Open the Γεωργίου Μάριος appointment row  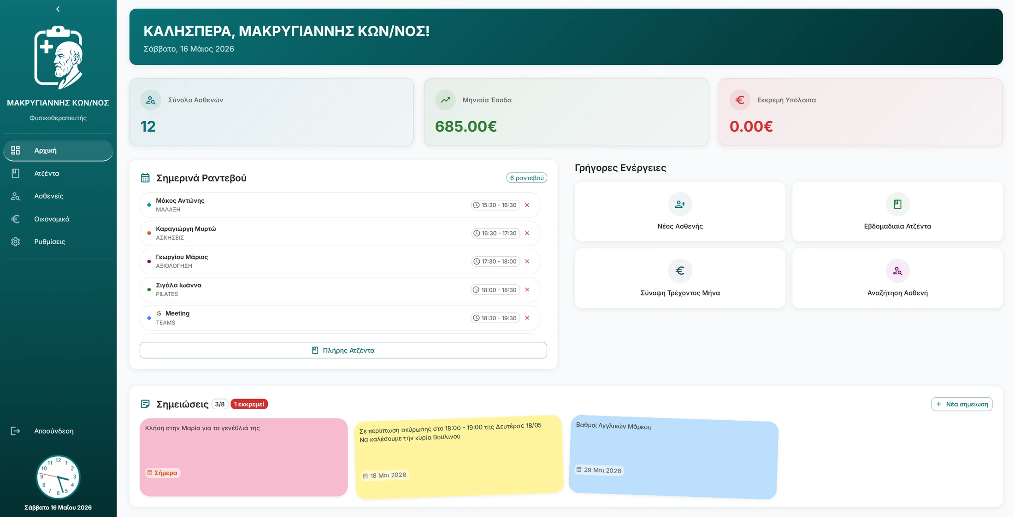click(340, 261)
